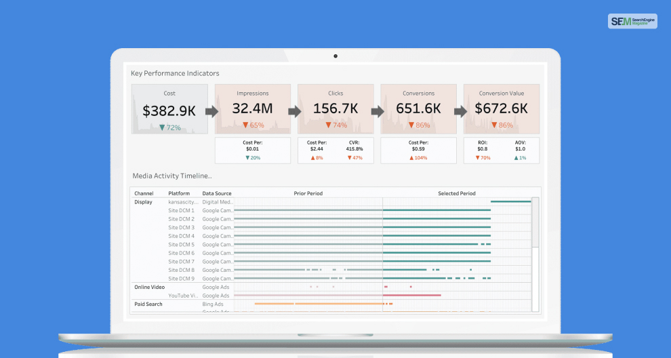
Task: Click the 20% decrease under Impressions cost
Action: [x=253, y=157]
